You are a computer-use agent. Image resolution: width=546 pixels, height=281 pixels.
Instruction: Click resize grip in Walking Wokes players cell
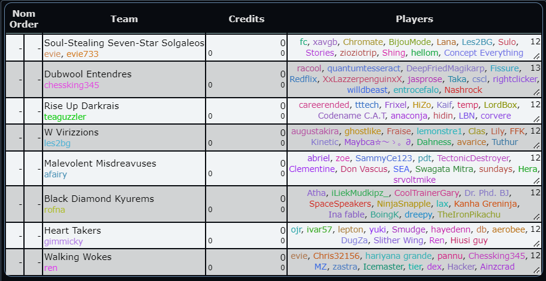pyautogui.click(x=537, y=270)
